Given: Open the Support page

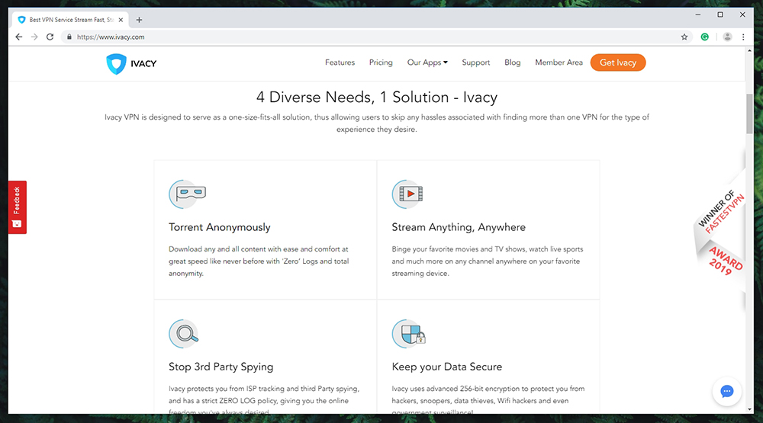Looking at the screenshot, I should tap(476, 62).
